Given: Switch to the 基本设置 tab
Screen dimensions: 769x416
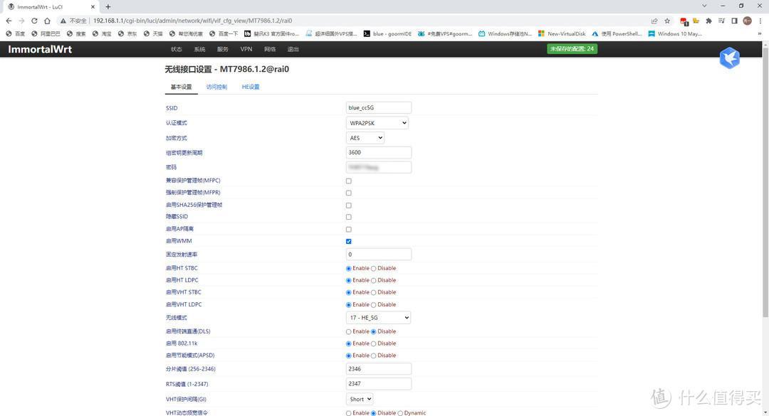Looking at the screenshot, I should [x=181, y=87].
